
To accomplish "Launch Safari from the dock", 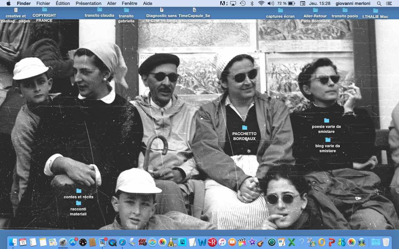I will (123, 242).
